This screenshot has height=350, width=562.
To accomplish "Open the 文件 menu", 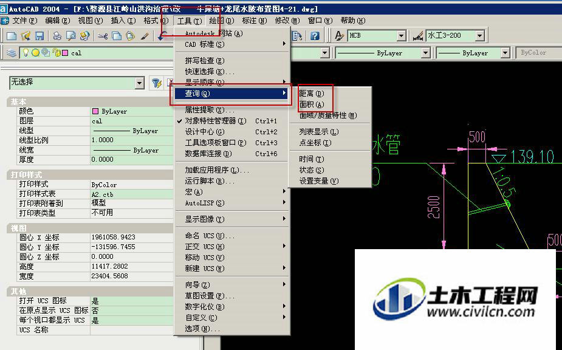I will click(x=25, y=21).
